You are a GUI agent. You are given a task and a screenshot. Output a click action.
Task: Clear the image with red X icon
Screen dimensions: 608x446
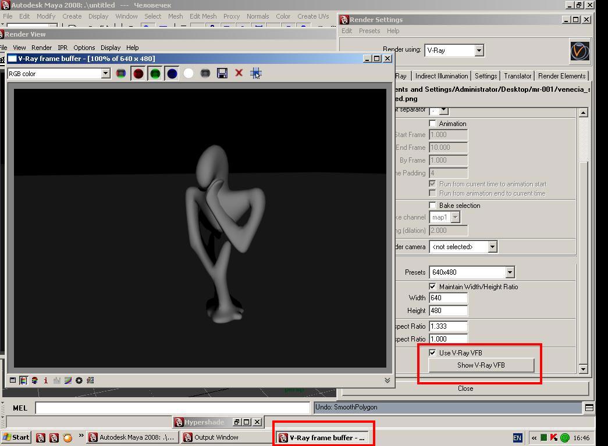239,73
